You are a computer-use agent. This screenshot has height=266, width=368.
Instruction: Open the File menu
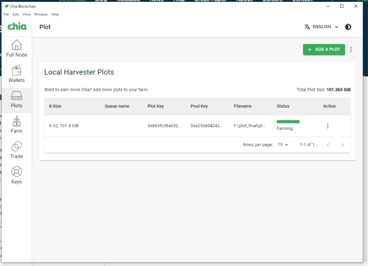[6, 14]
